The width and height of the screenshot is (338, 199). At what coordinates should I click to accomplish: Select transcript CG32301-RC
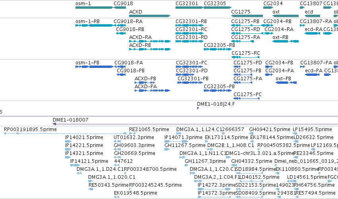(x=189, y=33)
